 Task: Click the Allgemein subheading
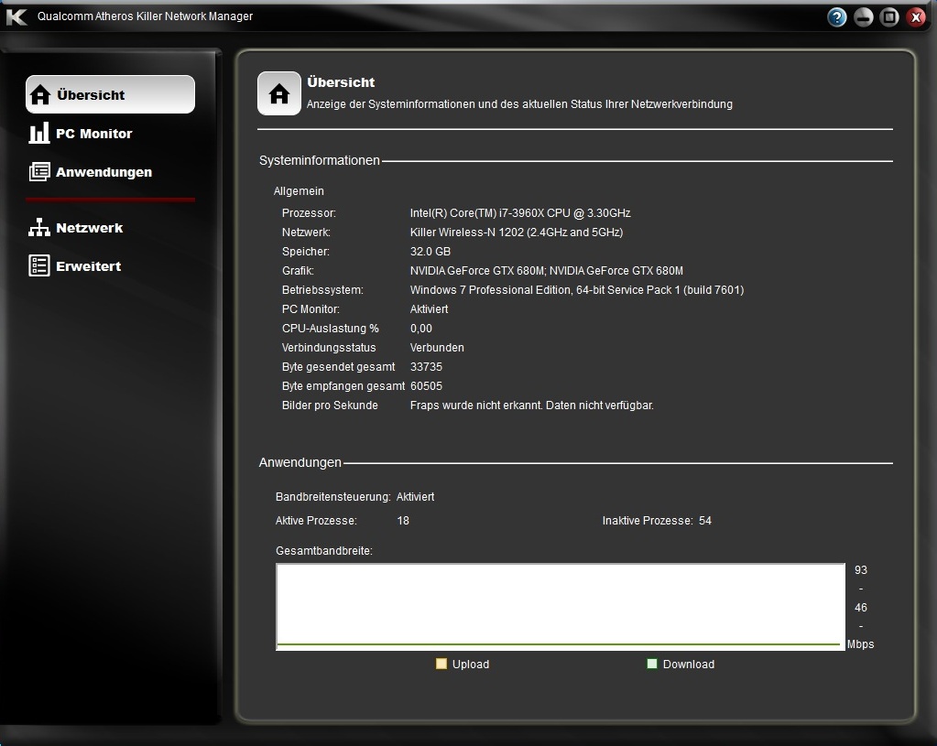point(299,191)
